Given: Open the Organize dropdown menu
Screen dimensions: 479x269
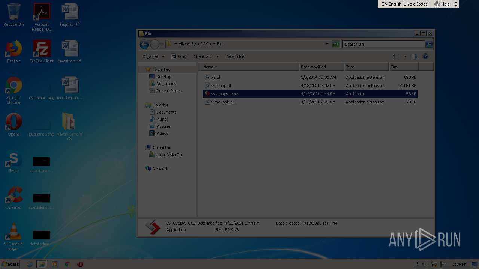Looking at the screenshot, I should click(x=153, y=56).
